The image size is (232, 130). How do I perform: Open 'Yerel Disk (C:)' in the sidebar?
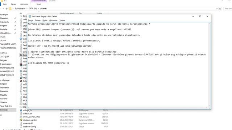point(6,106)
